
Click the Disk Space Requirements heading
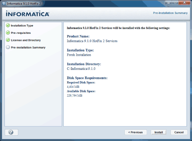point(87,78)
